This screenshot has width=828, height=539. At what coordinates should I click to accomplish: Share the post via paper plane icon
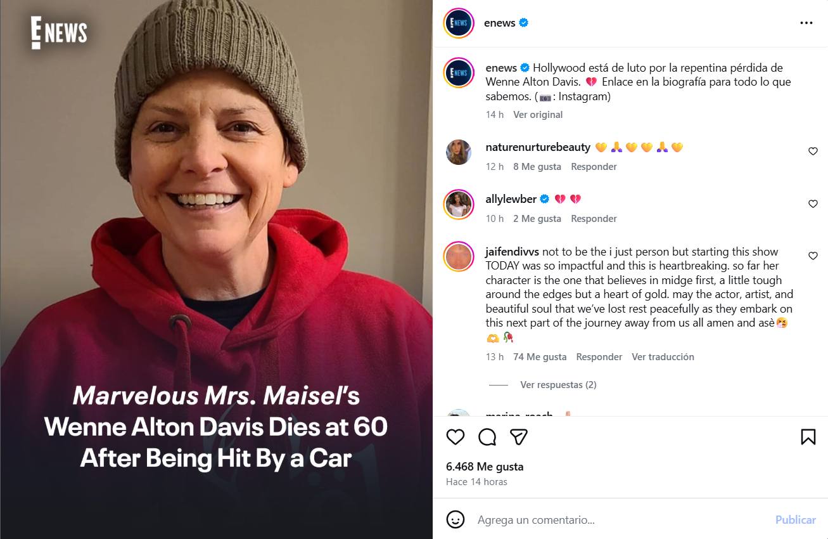[519, 437]
